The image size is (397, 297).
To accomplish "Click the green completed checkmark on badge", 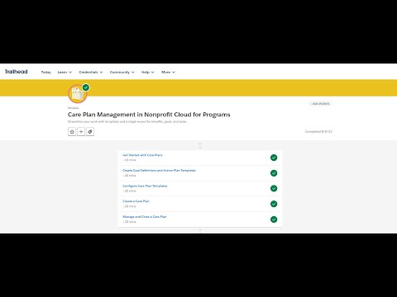I will coord(86,87).
